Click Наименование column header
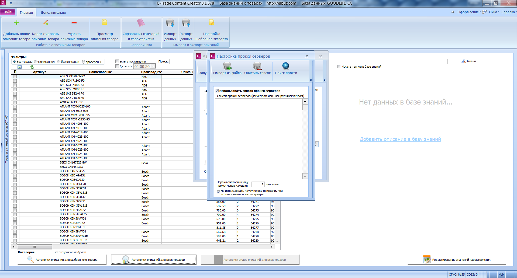This screenshot has height=278, width=517. [x=101, y=72]
